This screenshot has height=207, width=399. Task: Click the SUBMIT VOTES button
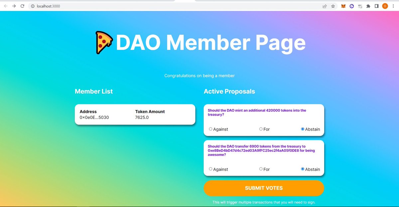pyautogui.click(x=264, y=188)
